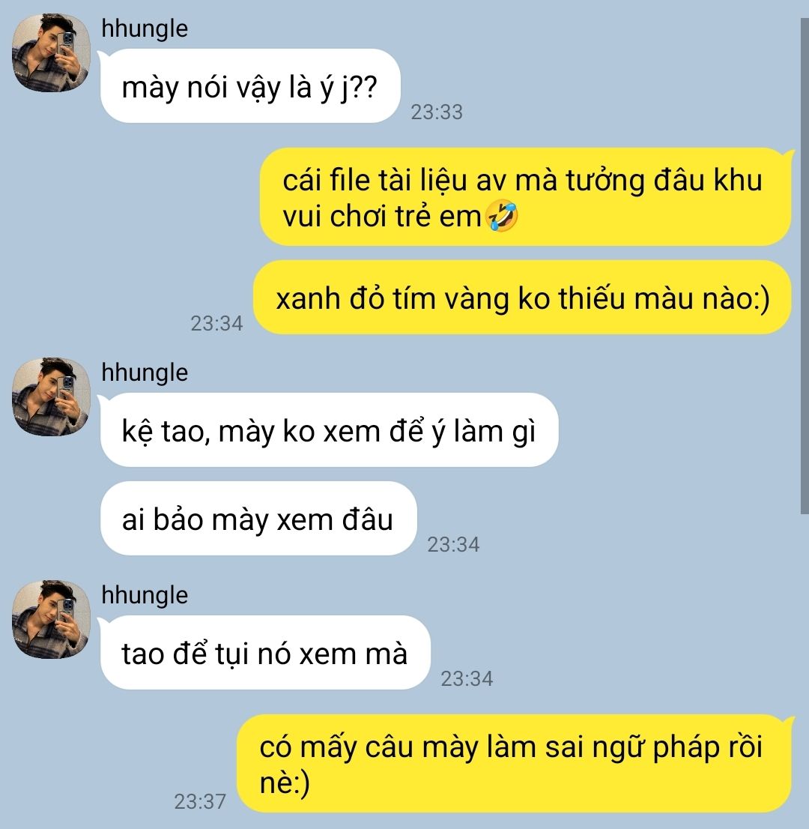809x829 pixels.
Task: Select the 'có mấy câu mày làm sai' bubble
Action: [515, 764]
